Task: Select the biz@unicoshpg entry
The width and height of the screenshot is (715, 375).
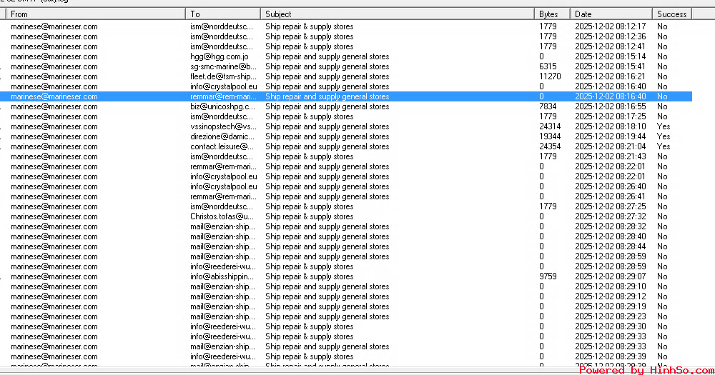Action: point(222,106)
